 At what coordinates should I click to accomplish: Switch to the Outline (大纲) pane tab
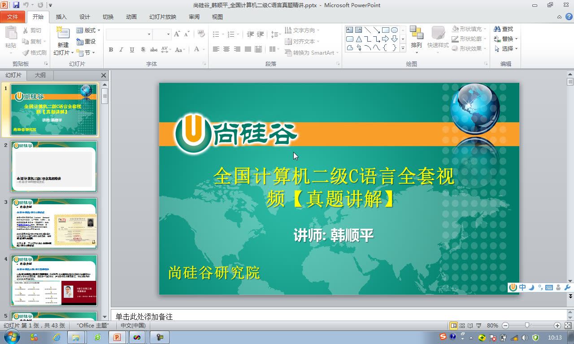40,75
